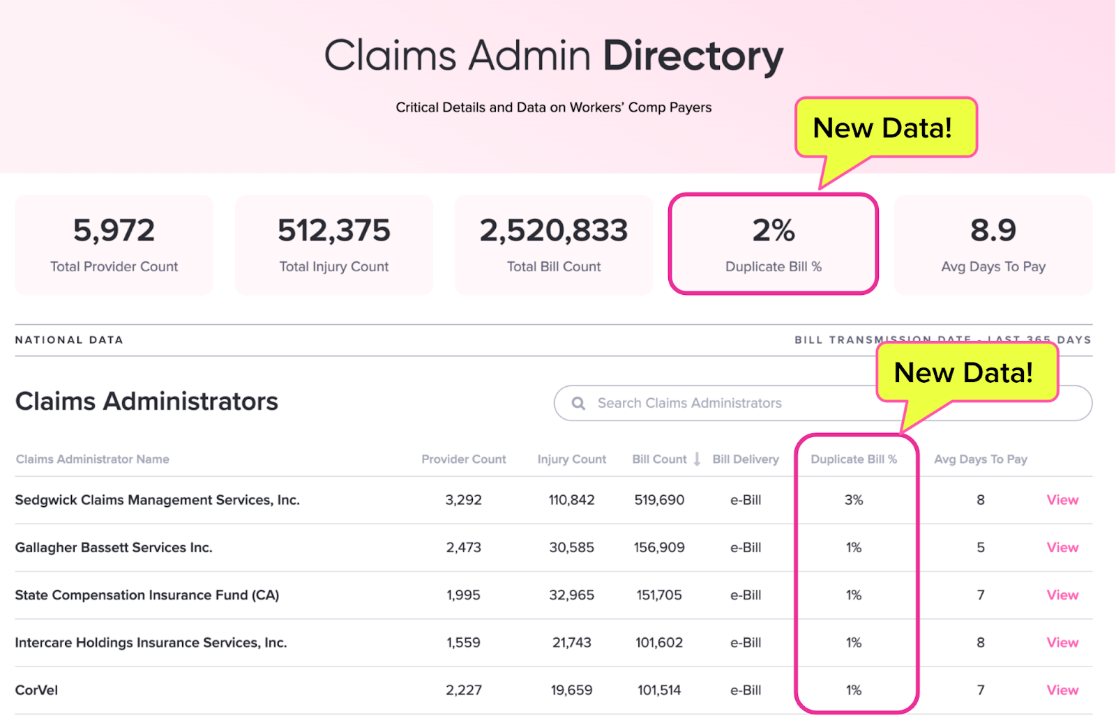Open View link for Intercare Holdings

[x=1062, y=642]
